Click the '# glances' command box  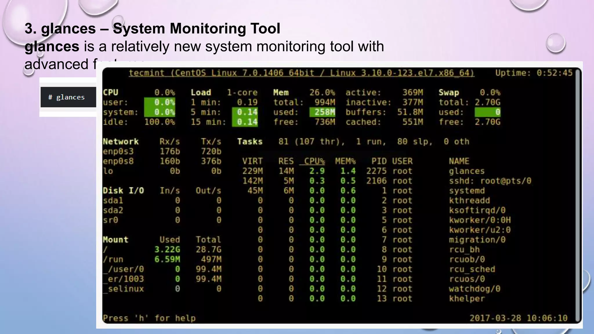click(x=68, y=97)
